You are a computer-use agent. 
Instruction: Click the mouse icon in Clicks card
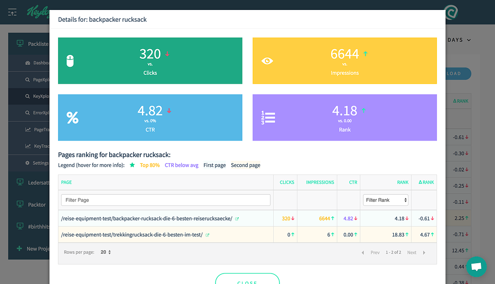tap(70, 61)
